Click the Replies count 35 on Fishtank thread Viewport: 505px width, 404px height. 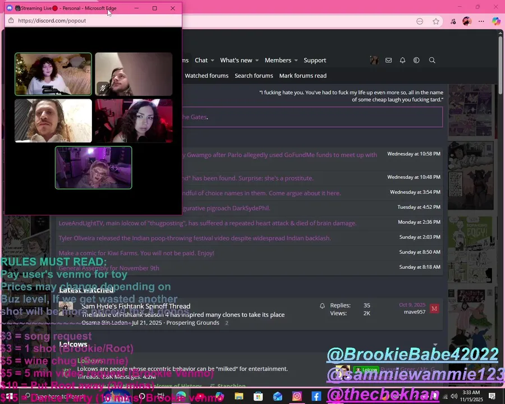(x=366, y=305)
